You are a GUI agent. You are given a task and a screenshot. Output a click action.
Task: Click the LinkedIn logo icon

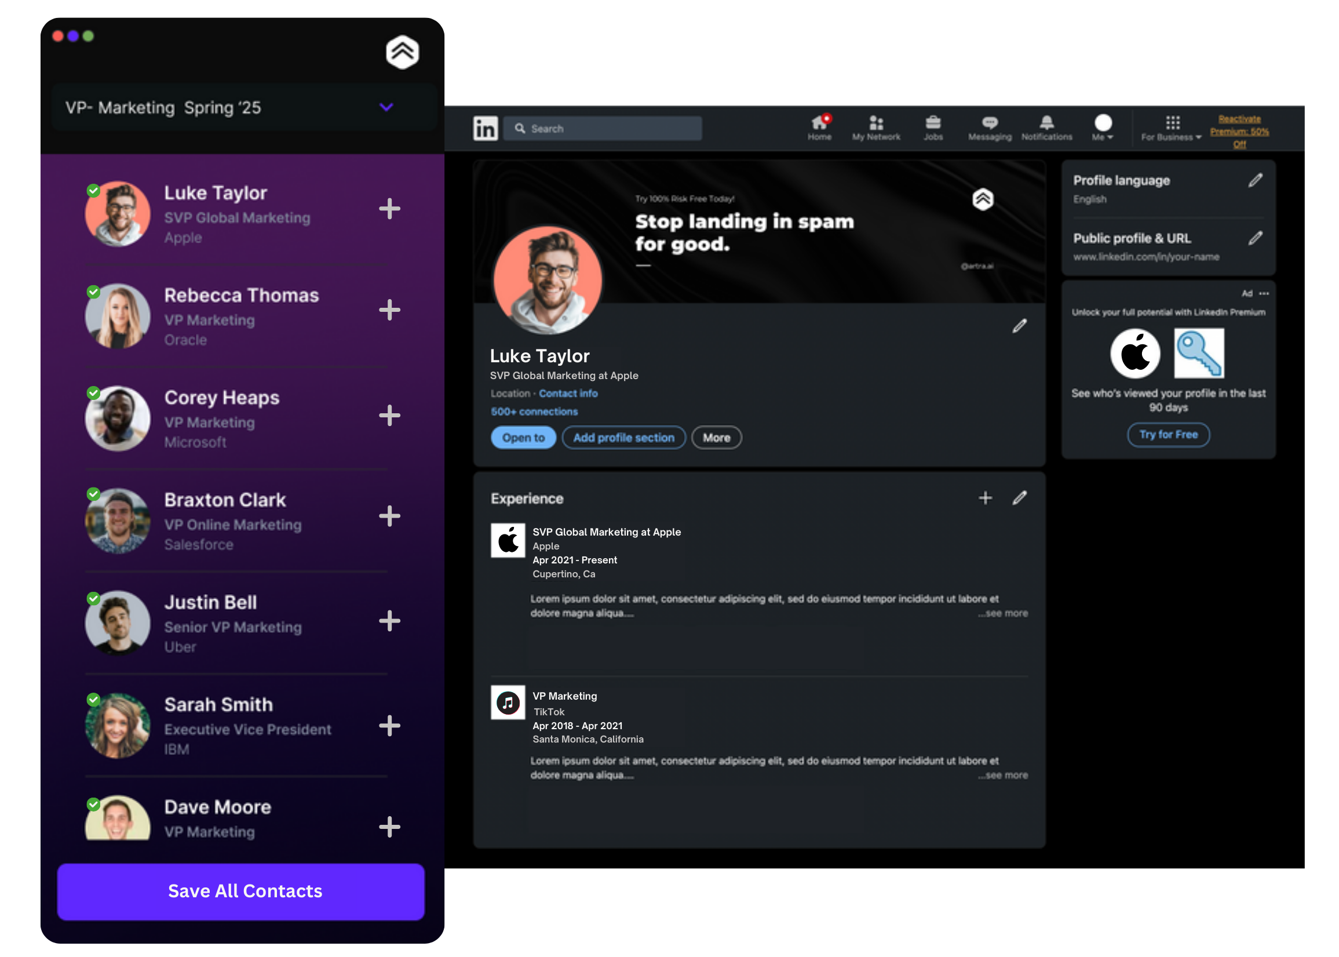coord(486,129)
